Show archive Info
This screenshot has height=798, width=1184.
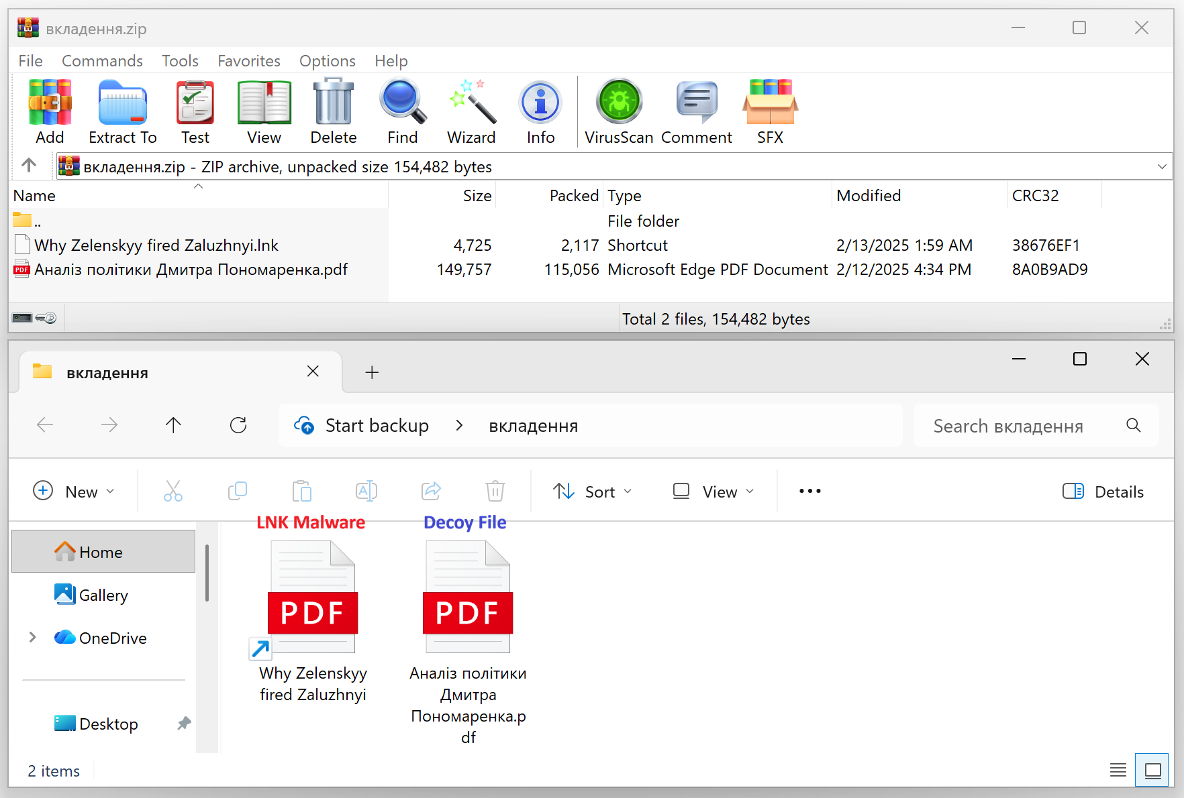click(x=540, y=111)
